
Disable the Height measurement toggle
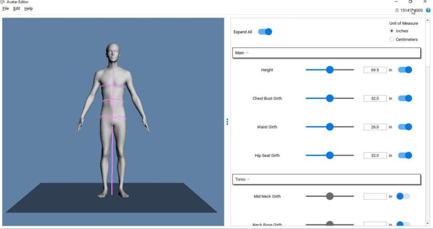[x=405, y=70]
